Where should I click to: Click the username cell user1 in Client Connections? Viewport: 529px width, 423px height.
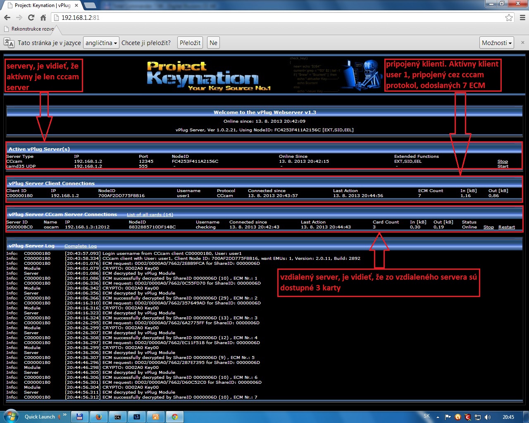pos(183,196)
